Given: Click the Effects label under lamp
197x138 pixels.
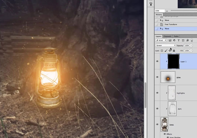Looking at the screenshot, I should point(169,134).
